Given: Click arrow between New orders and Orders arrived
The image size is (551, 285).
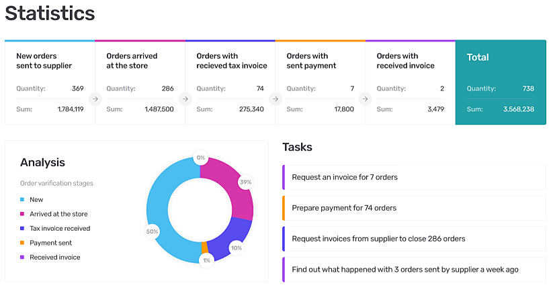Looking at the screenshot, I should 95,99.
